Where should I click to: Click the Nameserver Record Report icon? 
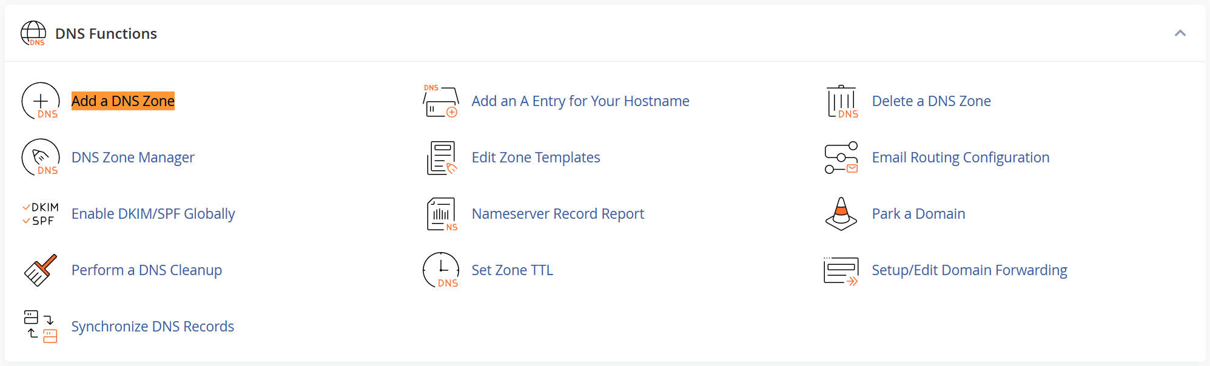442,214
